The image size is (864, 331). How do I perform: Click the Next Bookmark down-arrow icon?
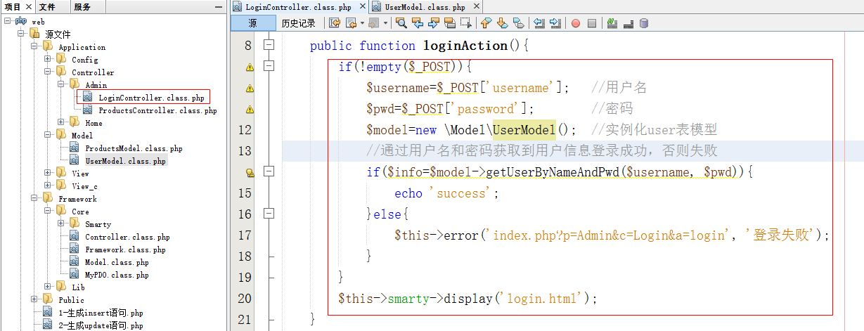click(502, 23)
